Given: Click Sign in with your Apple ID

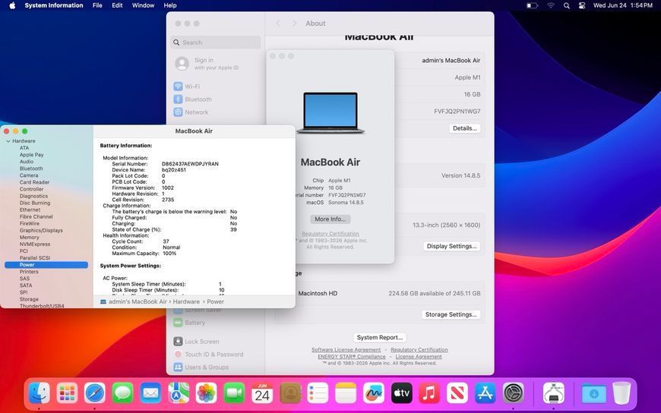Looking at the screenshot, I should click(216, 64).
